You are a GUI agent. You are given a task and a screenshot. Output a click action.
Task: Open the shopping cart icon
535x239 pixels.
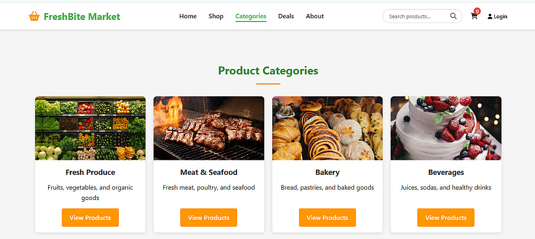(474, 16)
